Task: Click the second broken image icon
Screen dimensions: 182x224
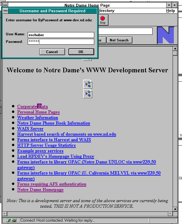Action: (87, 94)
